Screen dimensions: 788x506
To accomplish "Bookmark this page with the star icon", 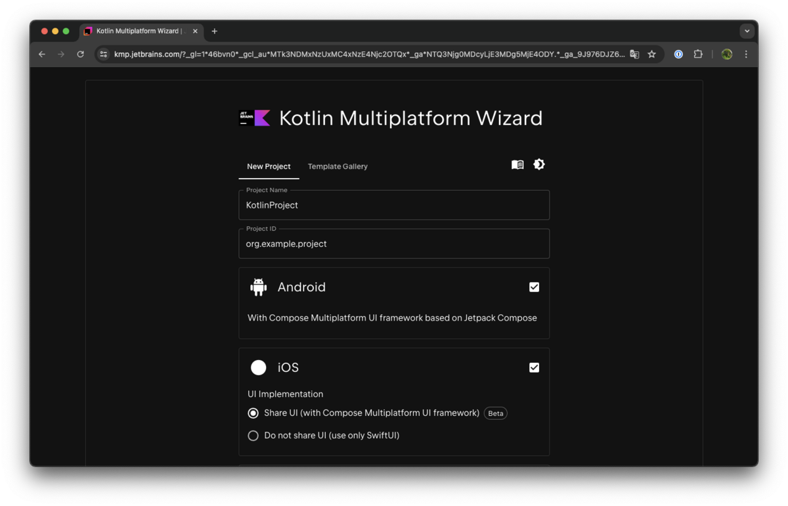I will click(651, 55).
